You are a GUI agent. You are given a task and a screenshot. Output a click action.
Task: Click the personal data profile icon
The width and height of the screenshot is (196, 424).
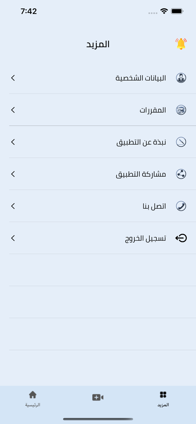coord(181,78)
